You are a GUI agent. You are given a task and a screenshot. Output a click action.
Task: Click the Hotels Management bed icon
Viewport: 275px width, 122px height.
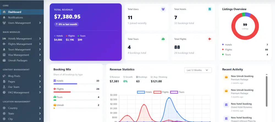point(4,39)
